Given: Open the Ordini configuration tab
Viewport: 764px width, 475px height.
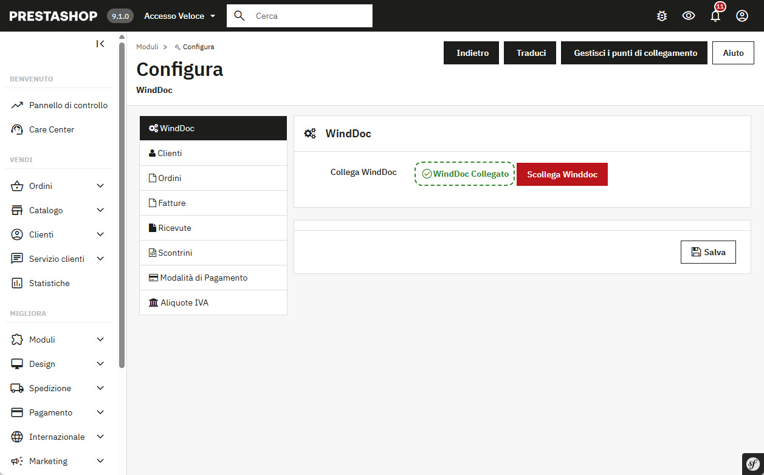Looking at the screenshot, I should (x=213, y=178).
